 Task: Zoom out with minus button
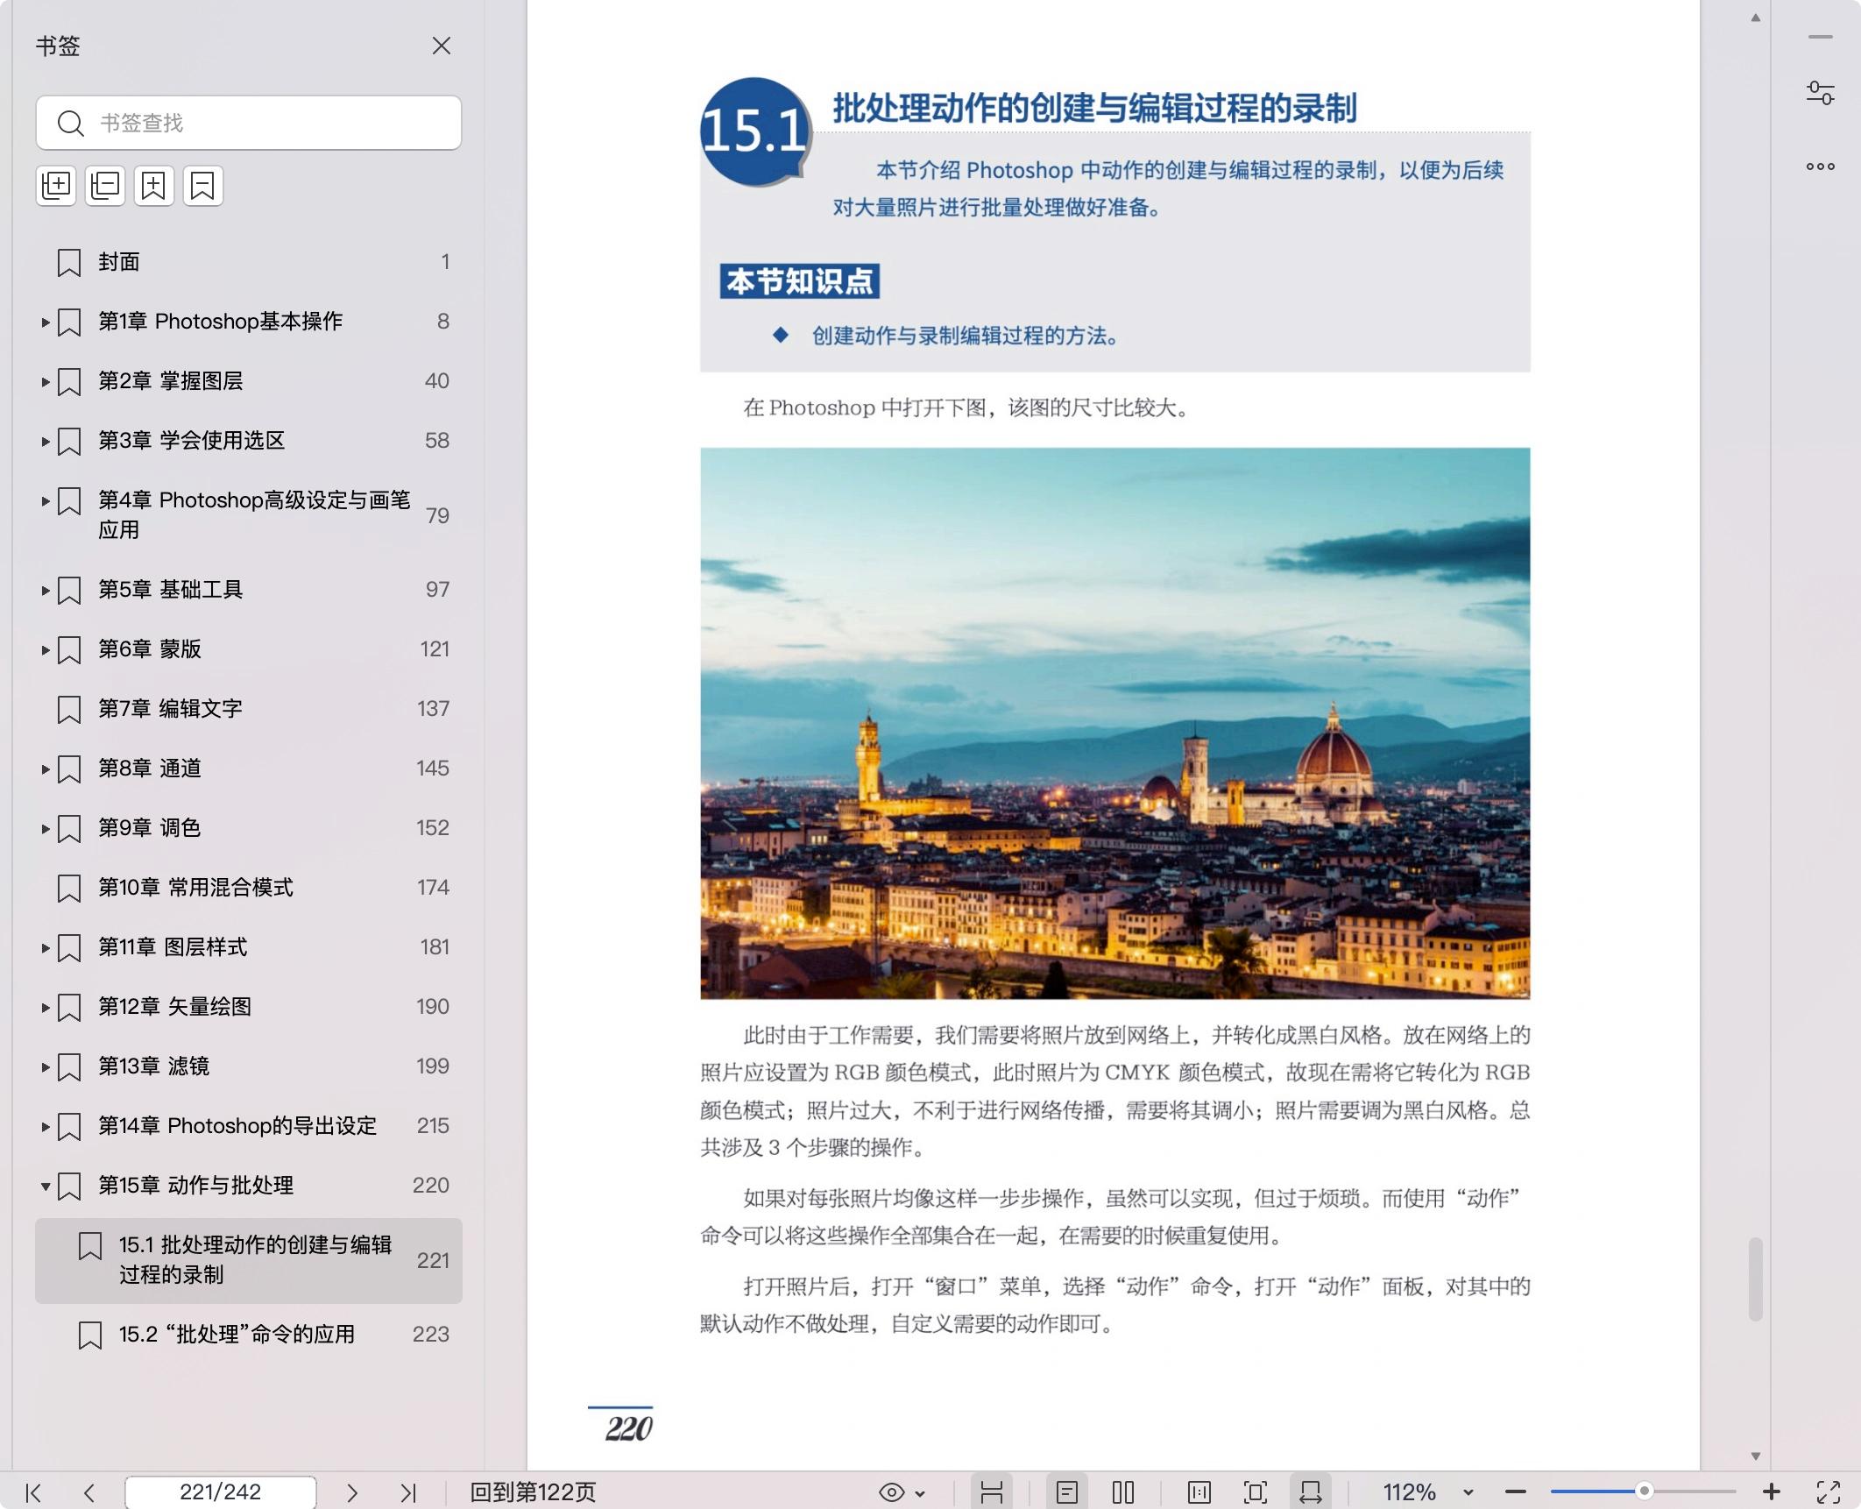tap(1516, 1492)
